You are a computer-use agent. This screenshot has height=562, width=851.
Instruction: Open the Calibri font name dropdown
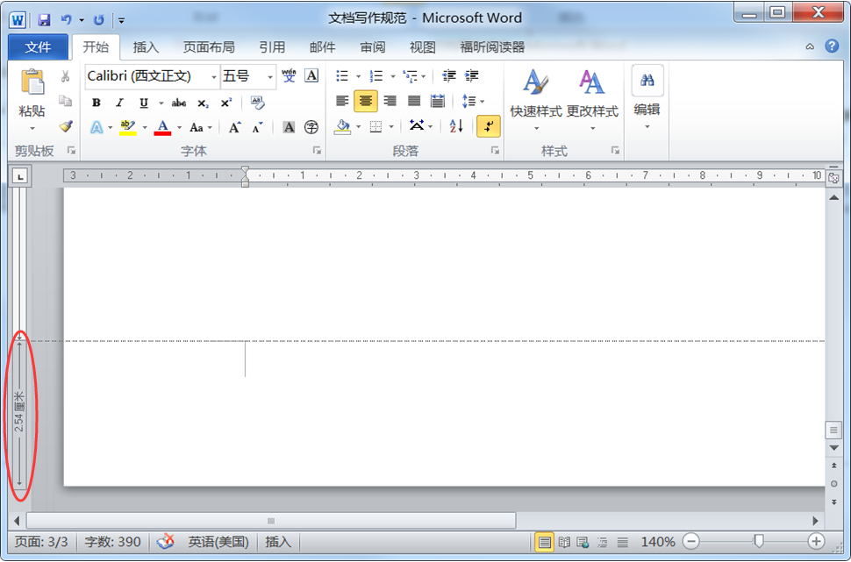coord(213,77)
